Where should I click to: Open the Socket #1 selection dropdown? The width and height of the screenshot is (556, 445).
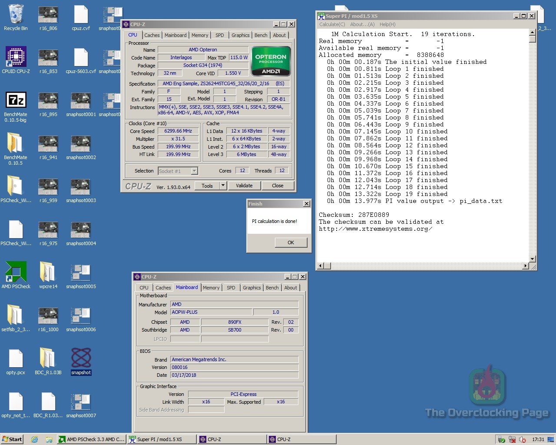pos(194,171)
